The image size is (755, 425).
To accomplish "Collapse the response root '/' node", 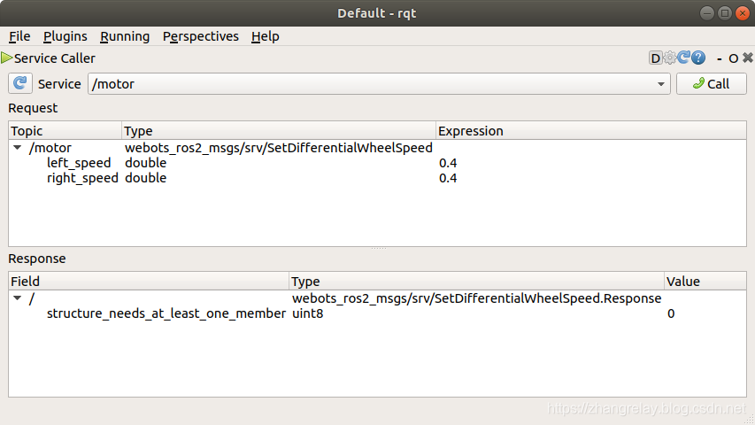I will click(x=18, y=297).
